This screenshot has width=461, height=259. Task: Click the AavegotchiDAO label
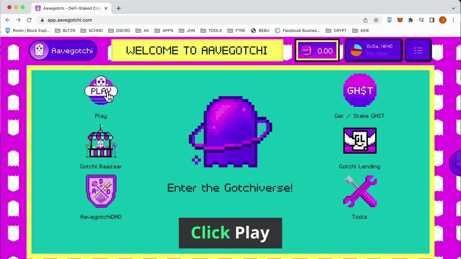(x=101, y=217)
